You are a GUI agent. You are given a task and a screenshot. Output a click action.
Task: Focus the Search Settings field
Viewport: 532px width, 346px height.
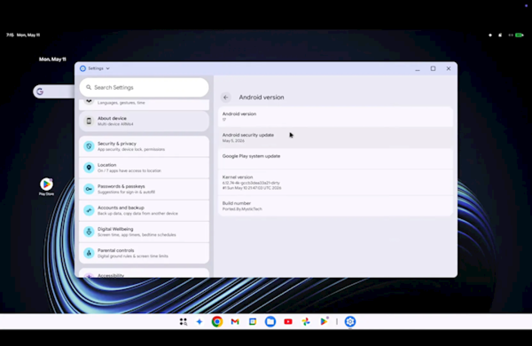[144, 88]
